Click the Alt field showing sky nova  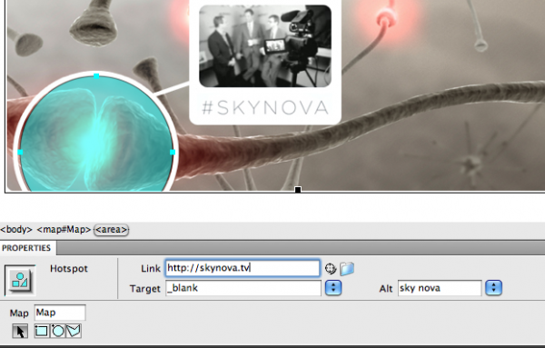[440, 288]
